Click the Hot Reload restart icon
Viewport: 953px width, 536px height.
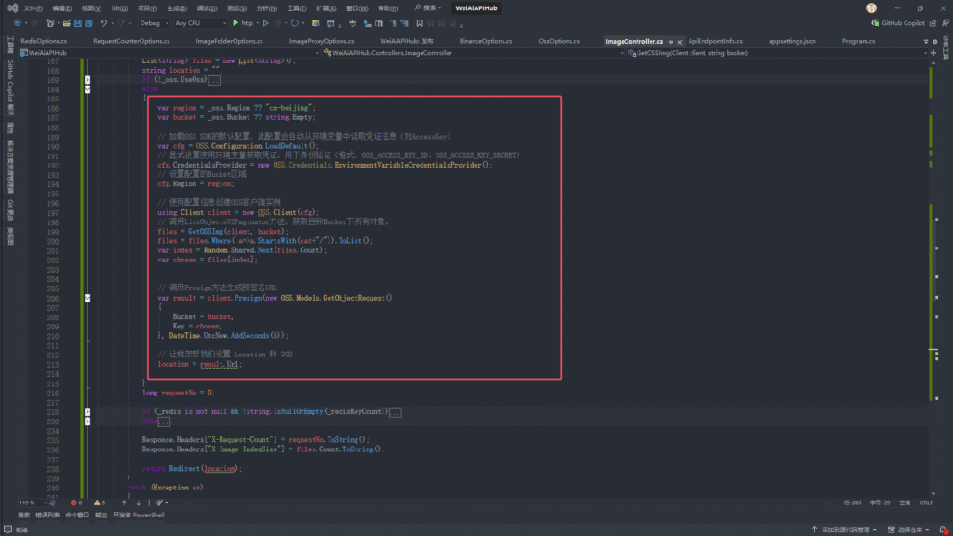click(x=295, y=23)
